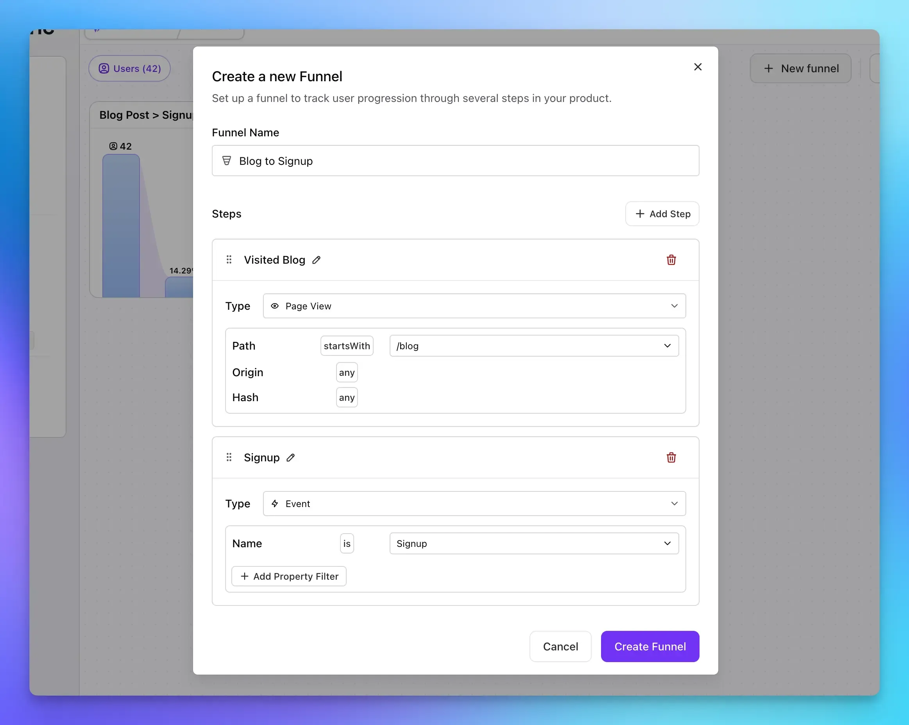Click the Blog to Signup name field
This screenshot has width=909, height=725.
[x=455, y=161]
